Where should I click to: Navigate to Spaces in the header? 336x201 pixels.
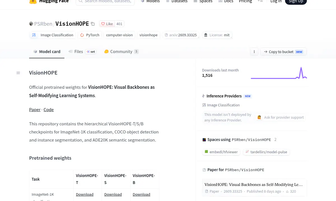click(203, 1)
